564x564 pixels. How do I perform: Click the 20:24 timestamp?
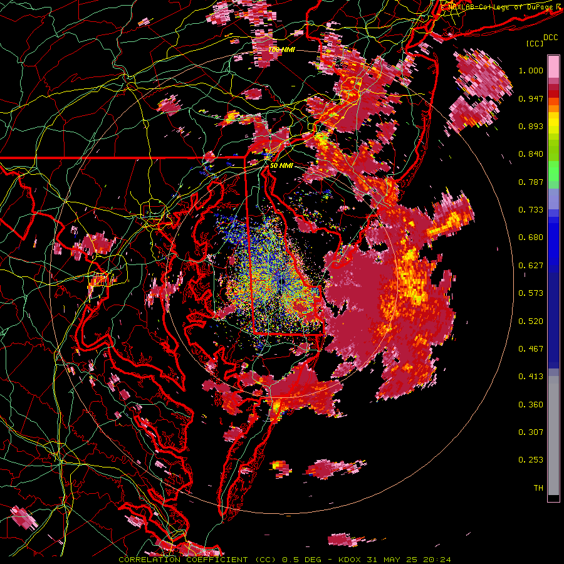coord(437,560)
